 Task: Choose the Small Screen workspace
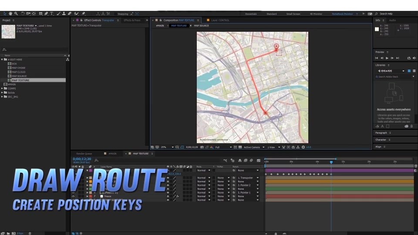(293, 14)
